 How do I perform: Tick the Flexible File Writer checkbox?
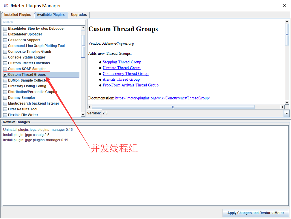coord(5,115)
